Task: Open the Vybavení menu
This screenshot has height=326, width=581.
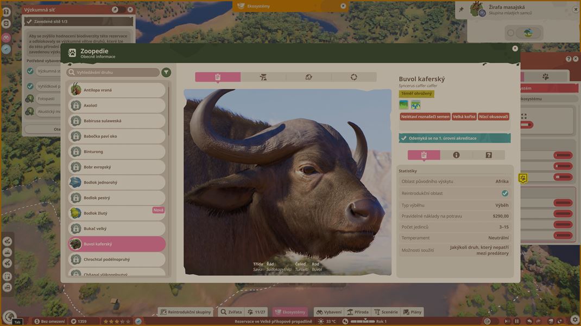Action: pos(329,312)
